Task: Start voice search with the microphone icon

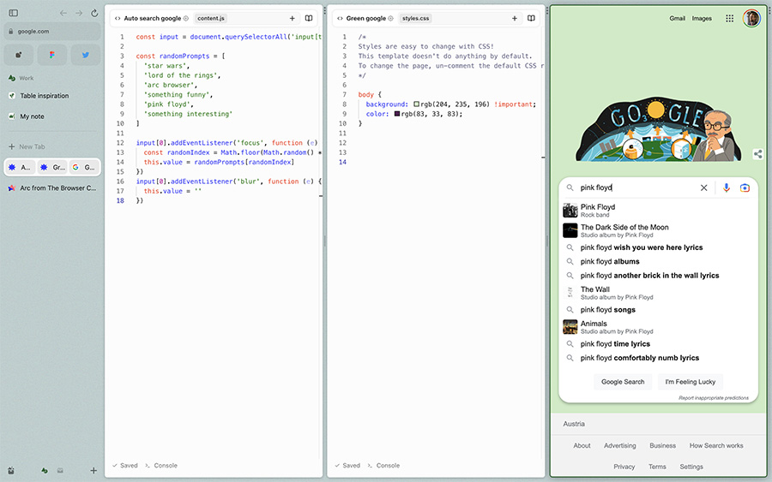Action: coord(727,187)
